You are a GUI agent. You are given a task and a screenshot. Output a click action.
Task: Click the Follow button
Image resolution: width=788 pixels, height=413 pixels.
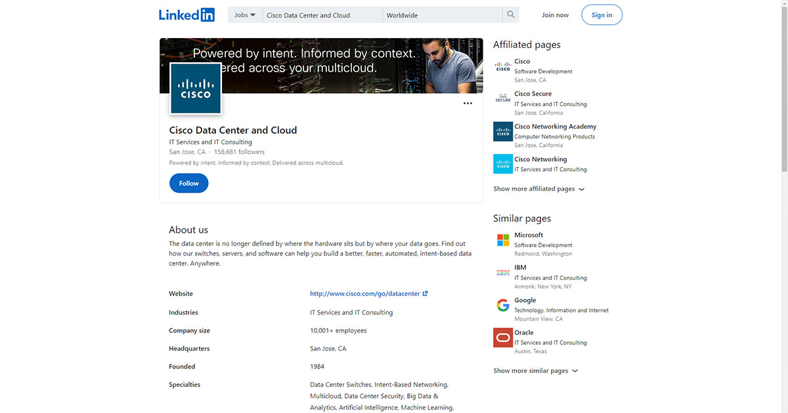(x=188, y=183)
